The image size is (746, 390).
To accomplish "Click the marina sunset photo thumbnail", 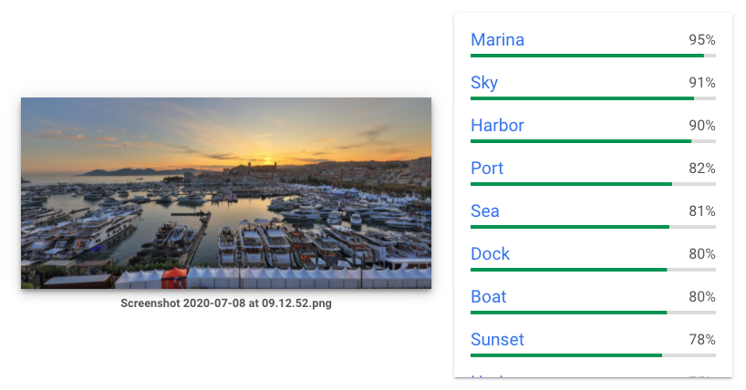I will pos(226,193).
